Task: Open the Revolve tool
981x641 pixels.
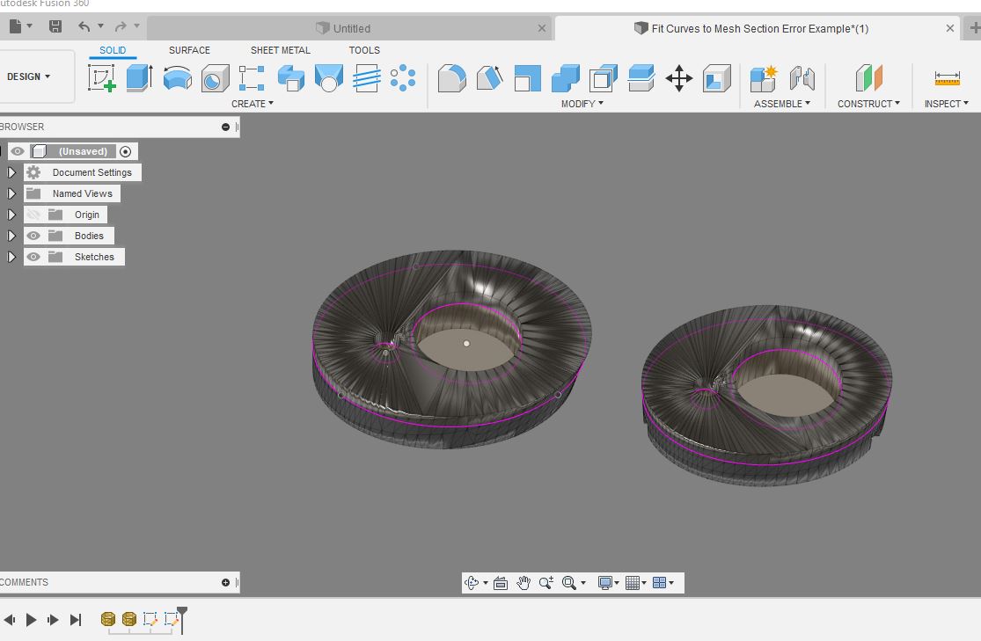Action: (177, 77)
